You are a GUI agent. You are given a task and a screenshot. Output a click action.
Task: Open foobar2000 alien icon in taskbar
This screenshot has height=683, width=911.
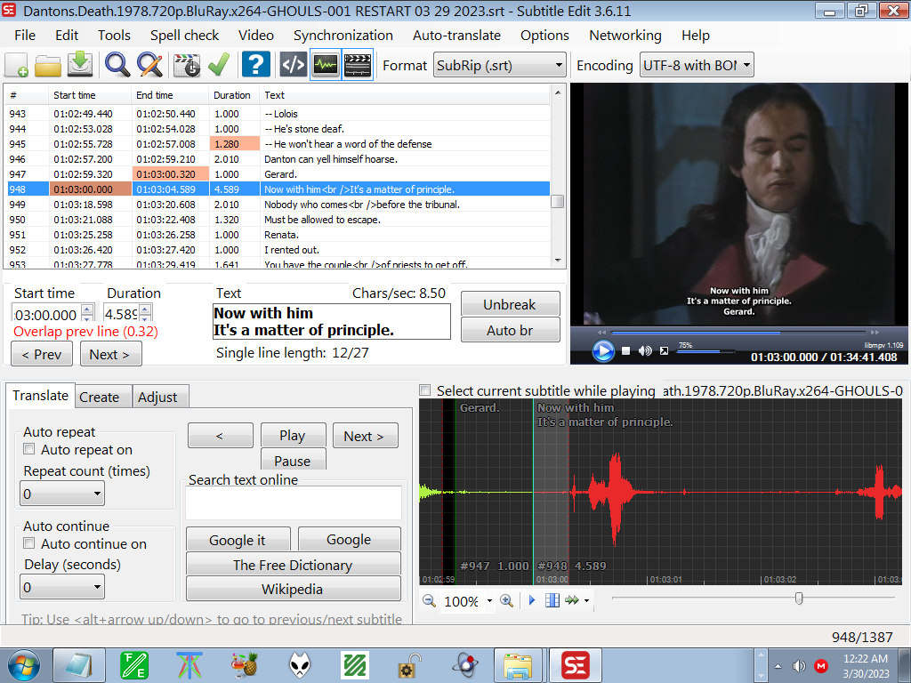[300, 665]
